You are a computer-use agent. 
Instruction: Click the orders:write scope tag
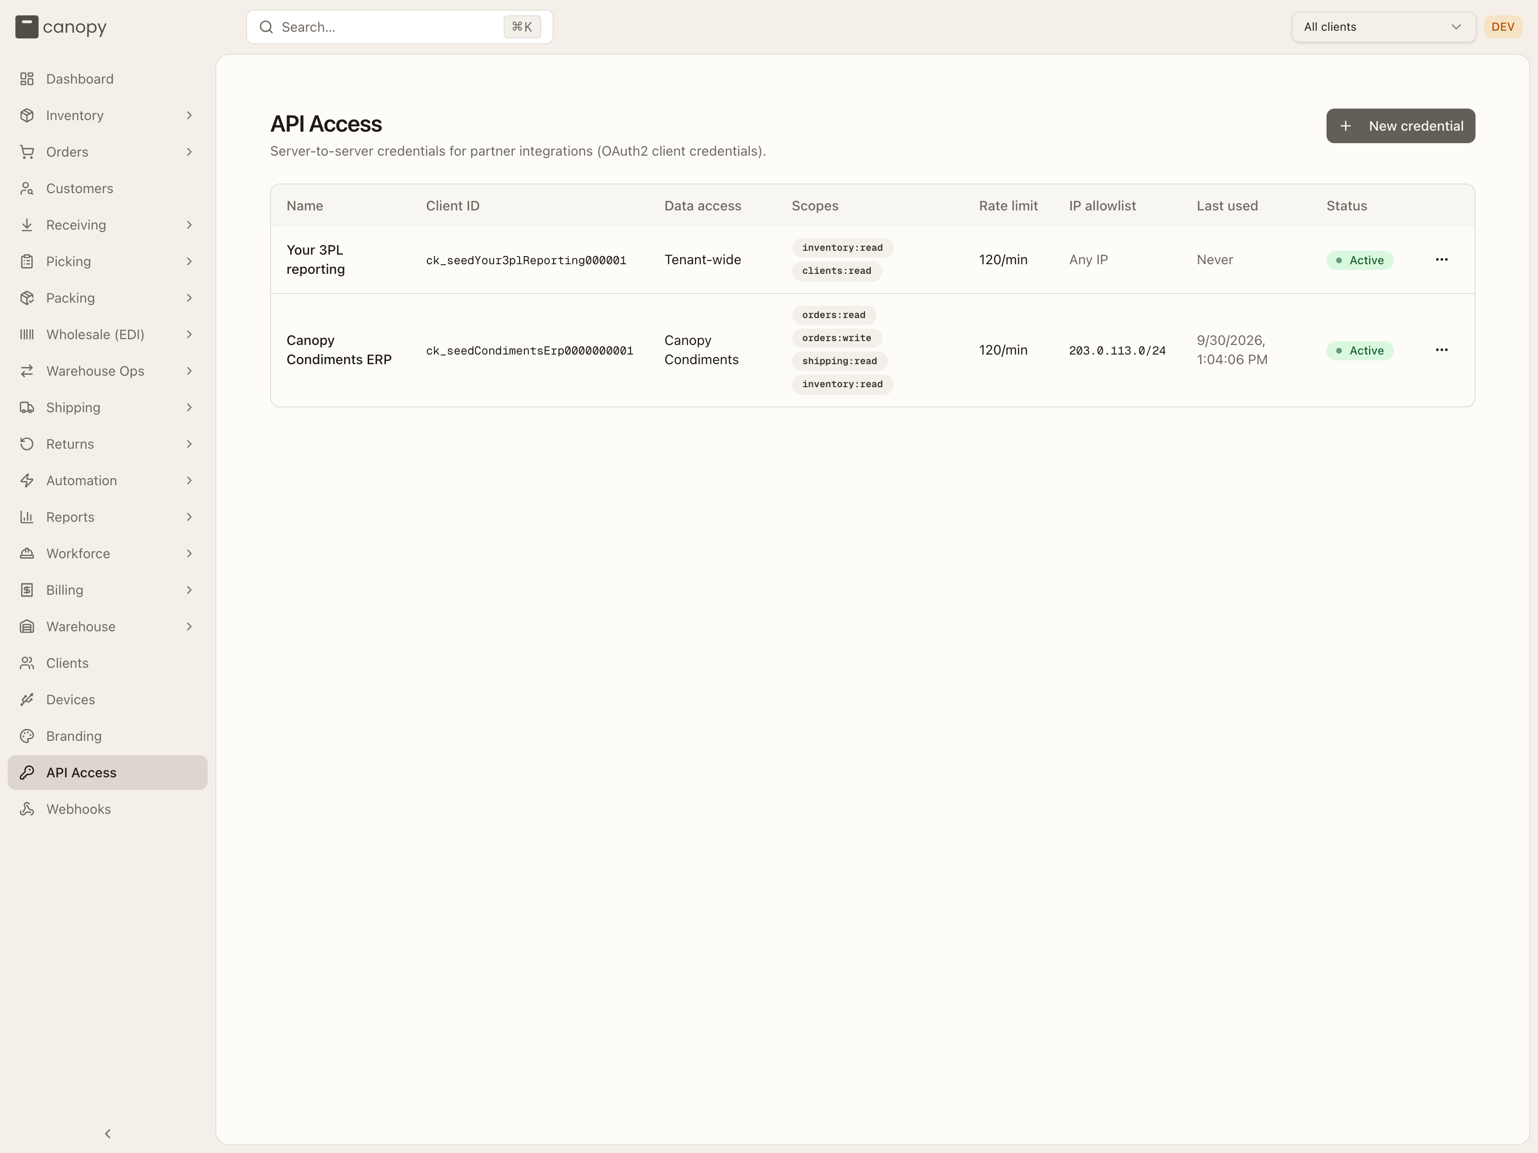pos(836,339)
